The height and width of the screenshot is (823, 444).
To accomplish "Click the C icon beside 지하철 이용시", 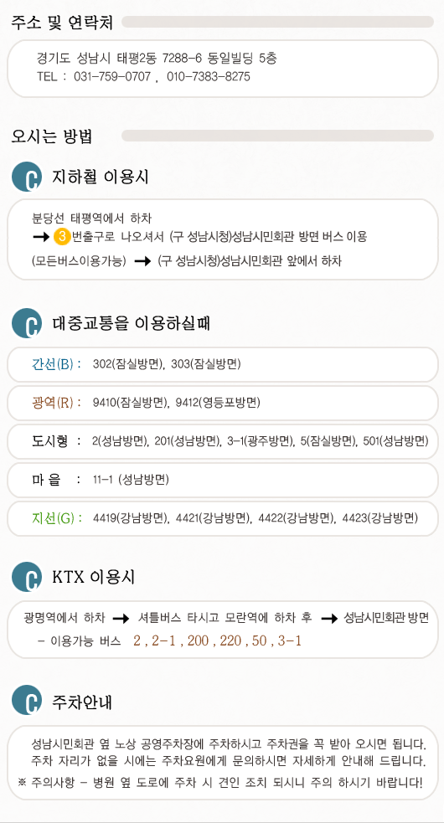I will [x=27, y=177].
